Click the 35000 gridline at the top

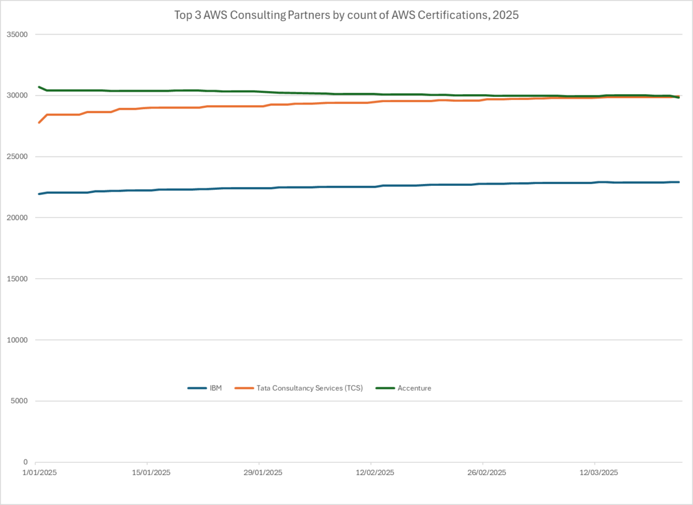click(x=346, y=34)
